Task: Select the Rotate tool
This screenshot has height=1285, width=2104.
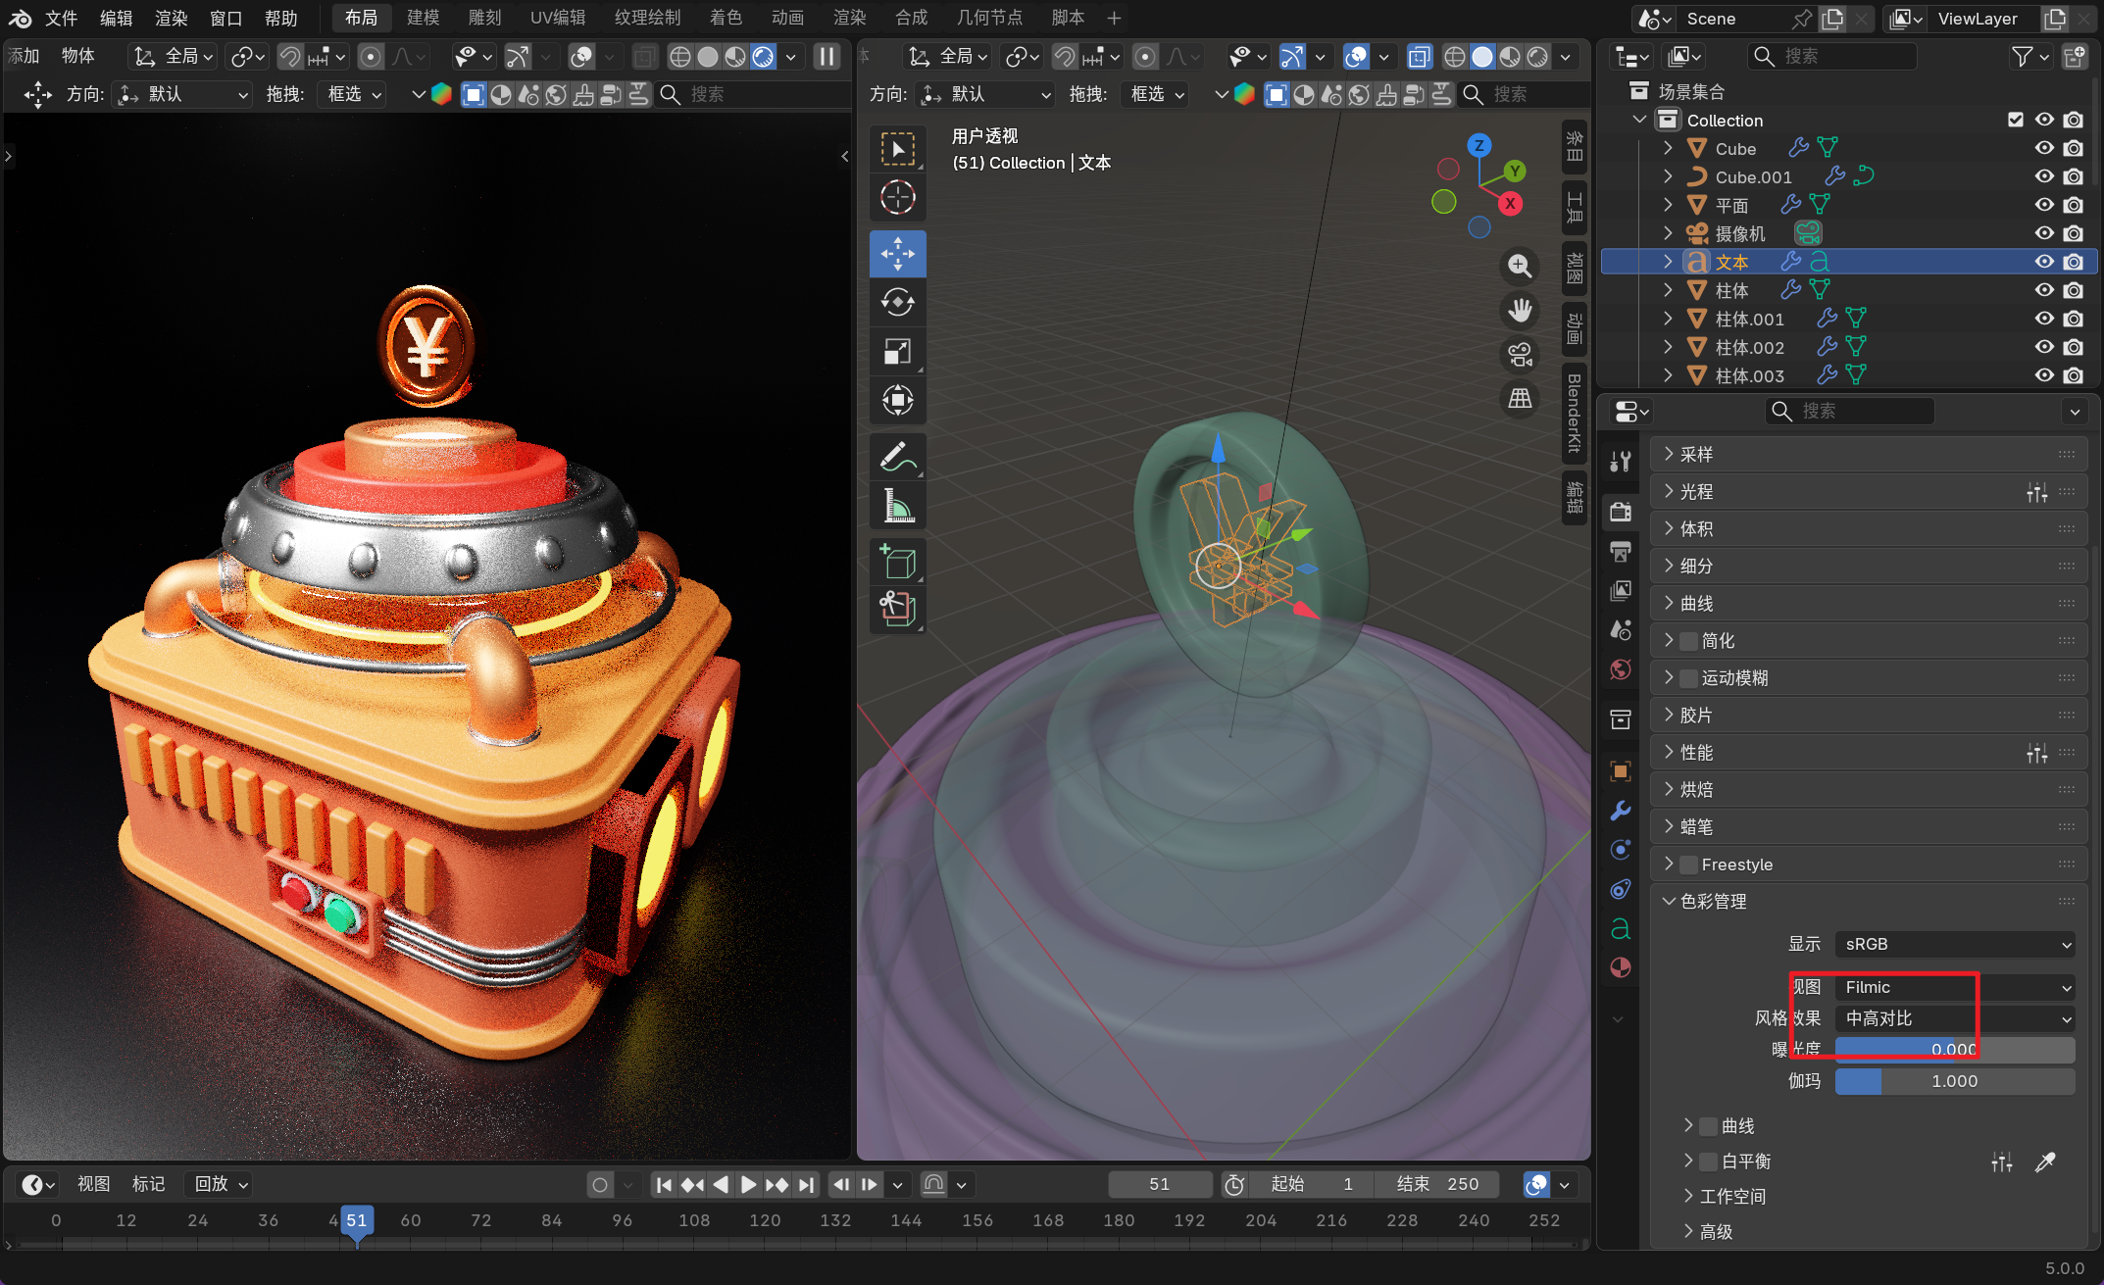Action: pos(897,303)
